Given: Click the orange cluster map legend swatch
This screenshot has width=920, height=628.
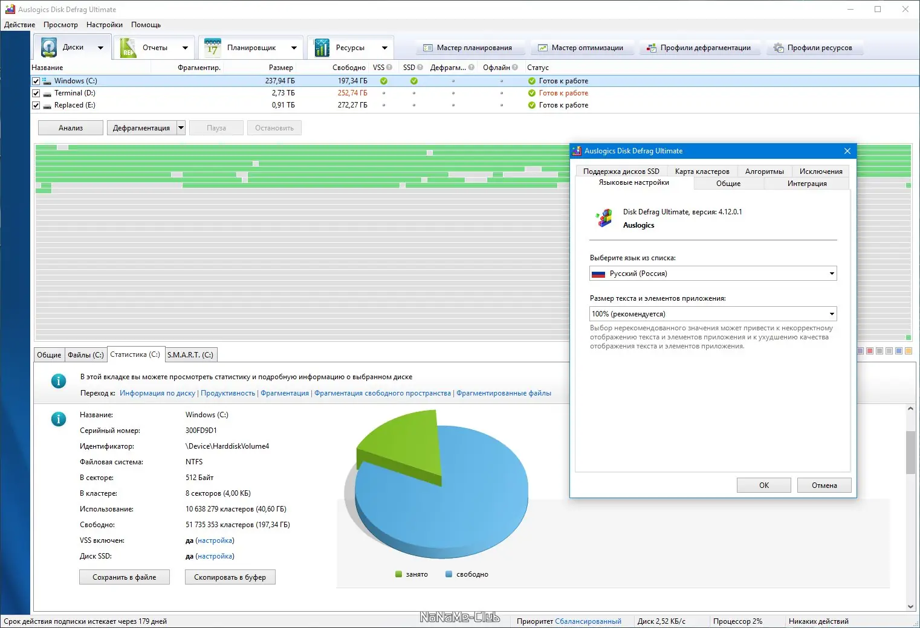Looking at the screenshot, I should 909,351.
